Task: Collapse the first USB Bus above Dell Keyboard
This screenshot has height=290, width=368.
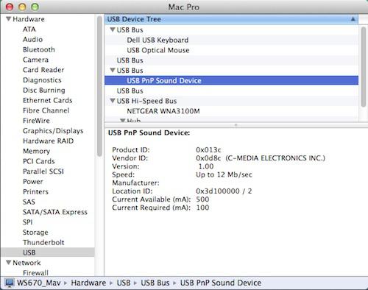Action: 113,29
